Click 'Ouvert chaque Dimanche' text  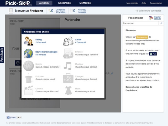[48, 67]
